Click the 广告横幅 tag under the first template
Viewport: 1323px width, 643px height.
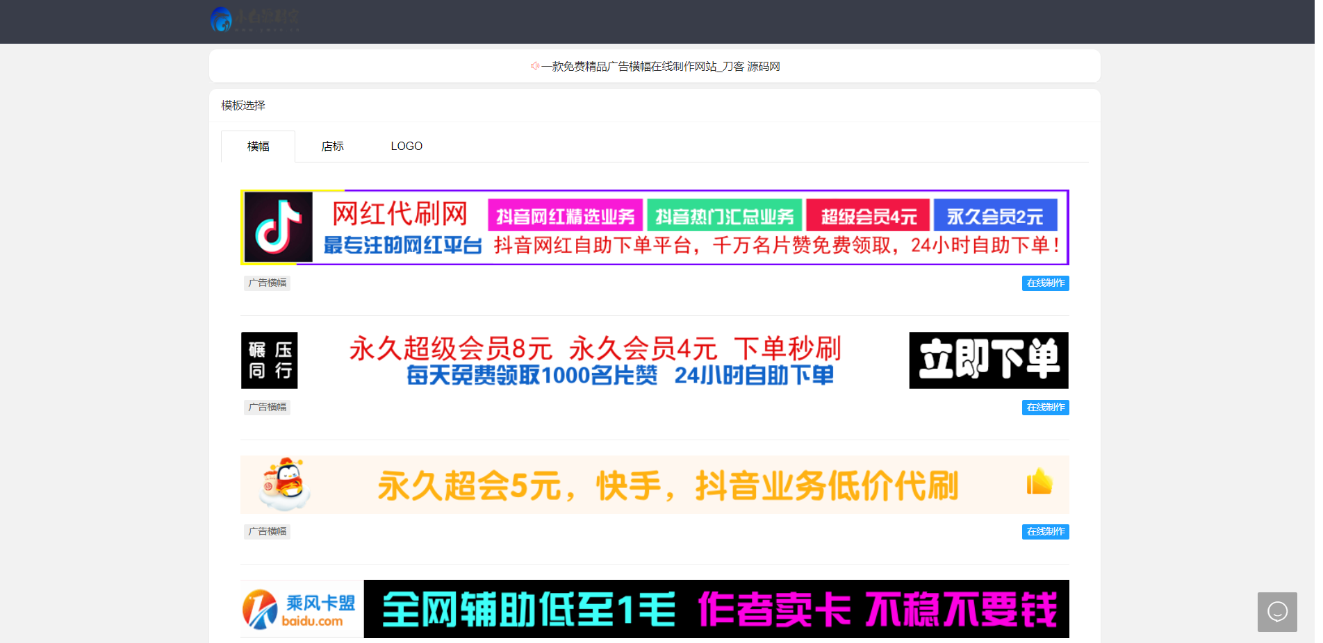click(x=267, y=283)
